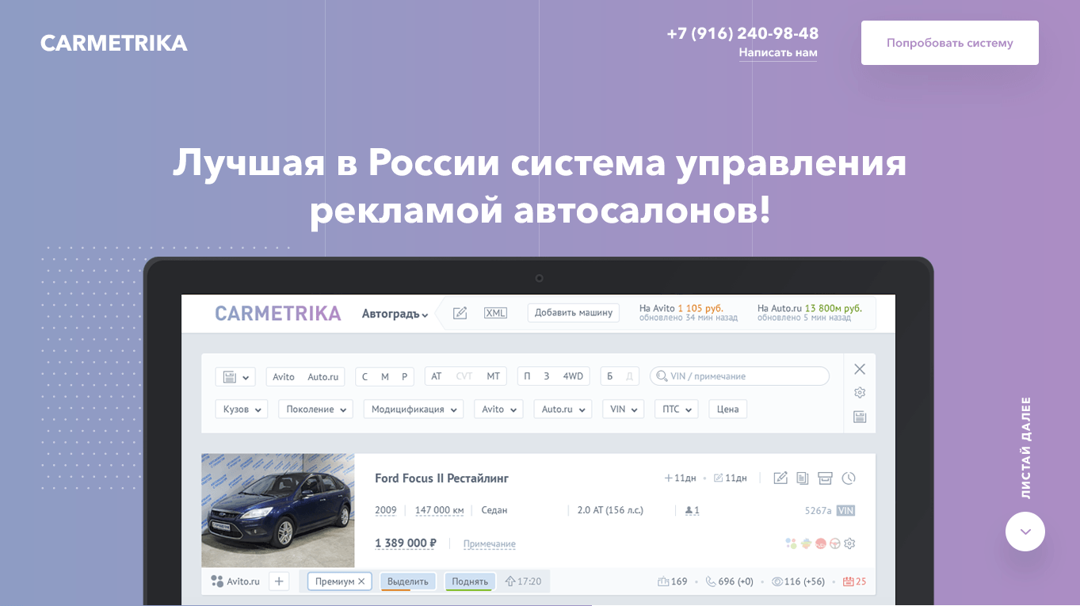Expand the Автоградъ dealer dropdown
This screenshot has height=606, width=1080.
(x=395, y=314)
